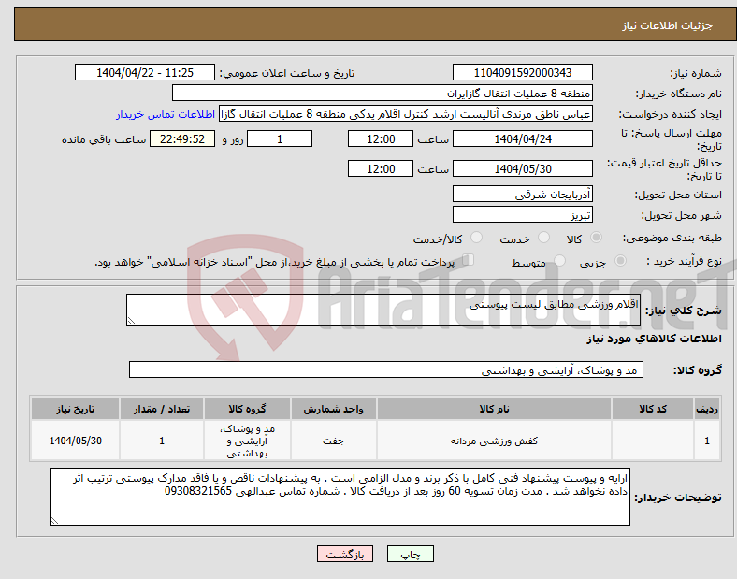Click the کفش ورزشی مردانه table cell
Screen dimensions: 737x579
point(494,441)
